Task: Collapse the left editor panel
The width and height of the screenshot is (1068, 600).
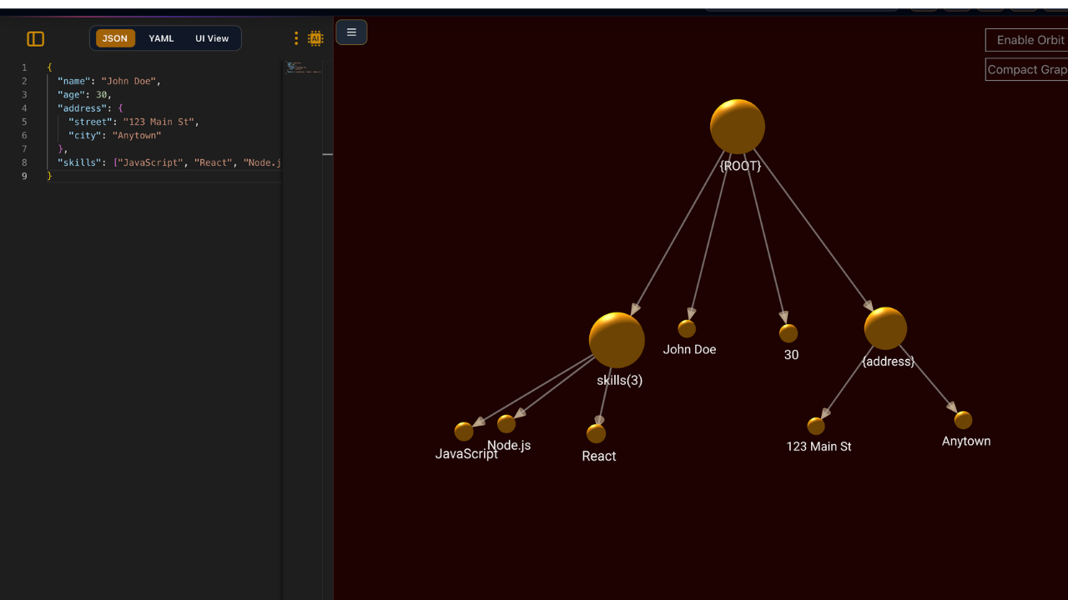Action: click(35, 38)
